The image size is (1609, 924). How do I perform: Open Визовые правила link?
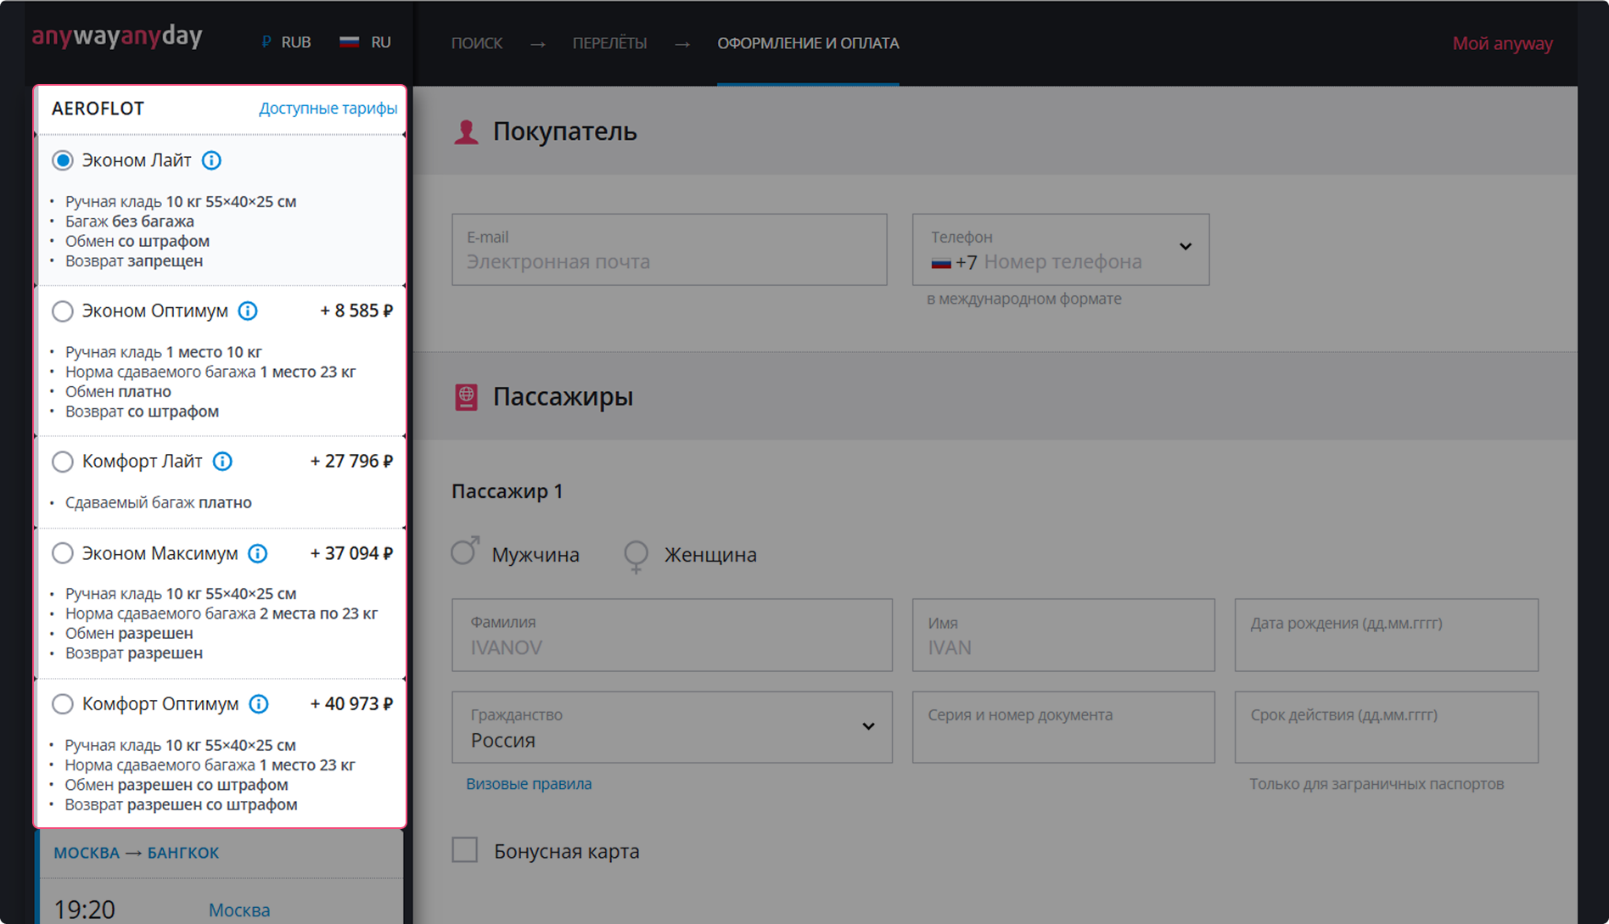[x=529, y=784]
